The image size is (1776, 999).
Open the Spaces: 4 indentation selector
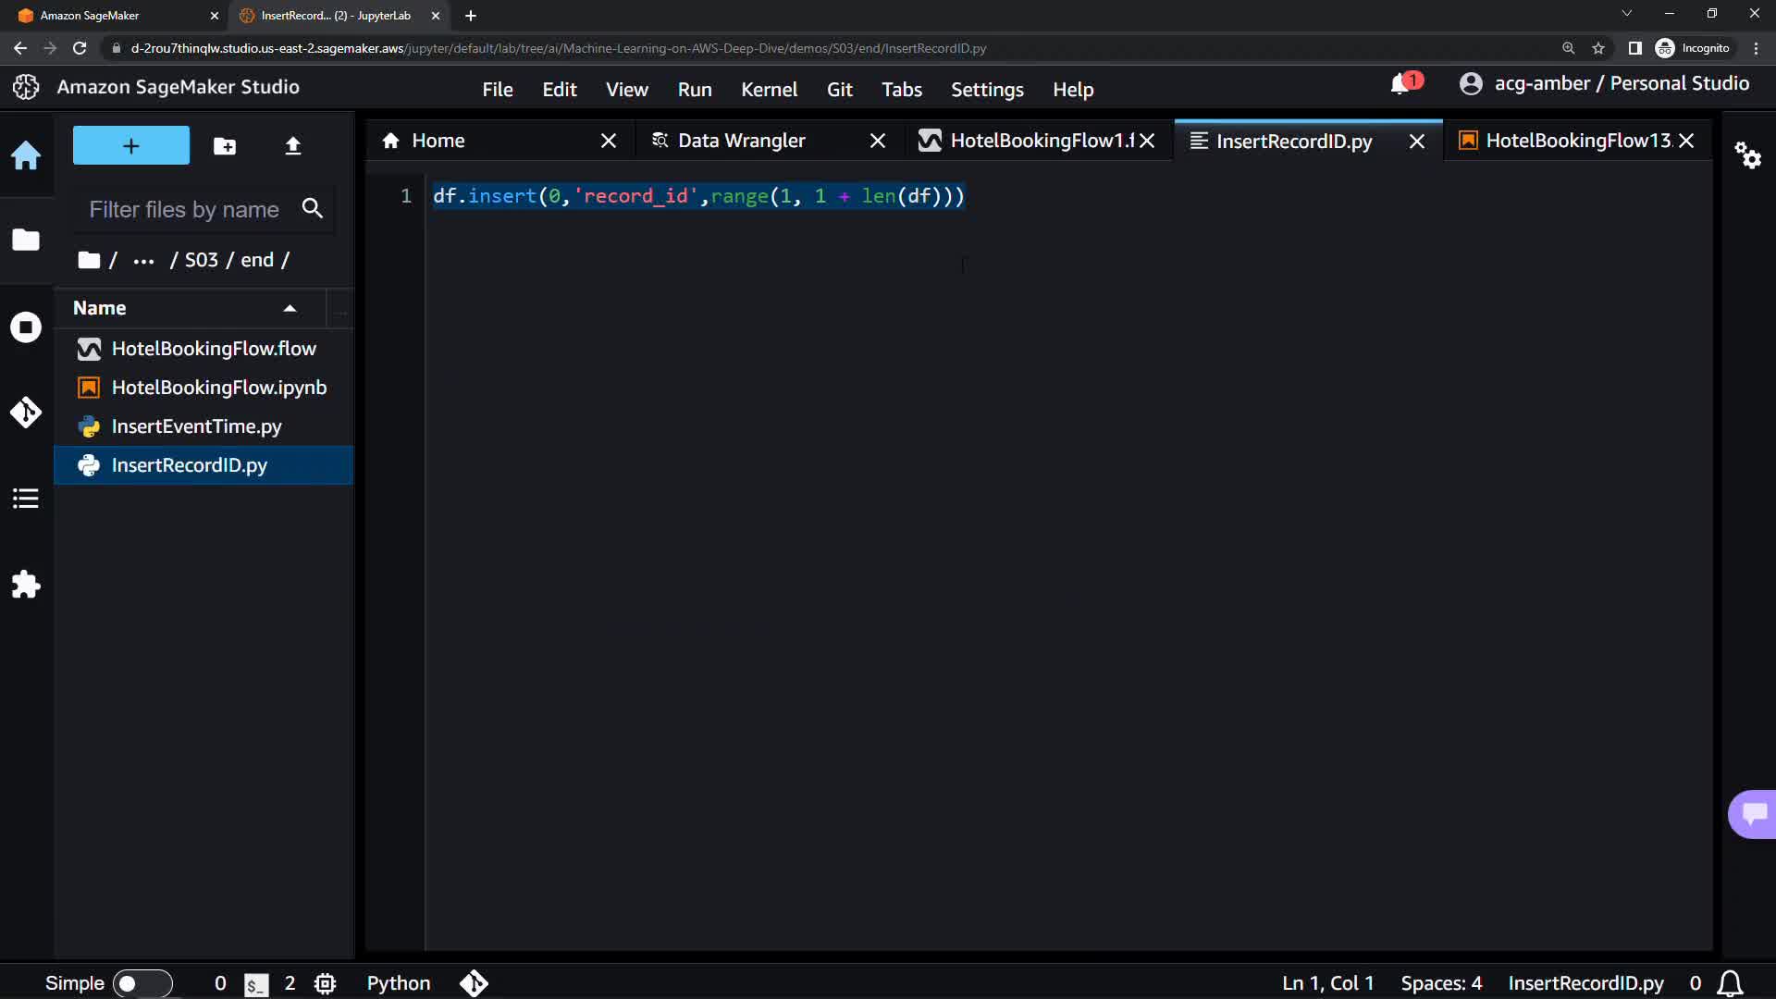pos(1440,983)
